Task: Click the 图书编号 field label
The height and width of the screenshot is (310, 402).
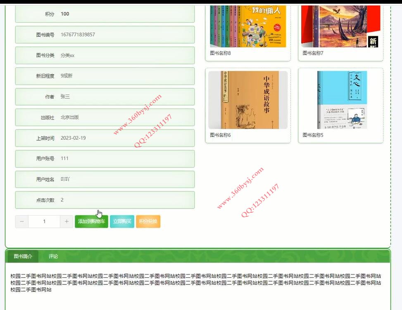Action: 45,35
